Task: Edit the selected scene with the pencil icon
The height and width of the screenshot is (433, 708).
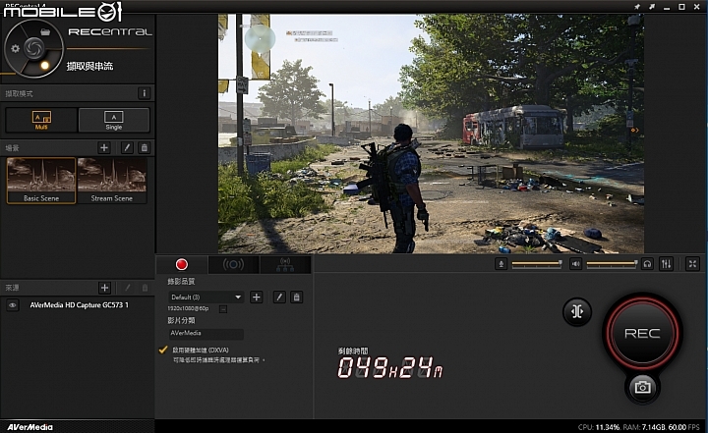Action: pyautogui.click(x=127, y=147)
